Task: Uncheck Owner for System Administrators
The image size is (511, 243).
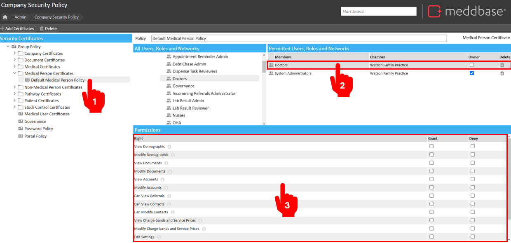Action: (472, 73)
